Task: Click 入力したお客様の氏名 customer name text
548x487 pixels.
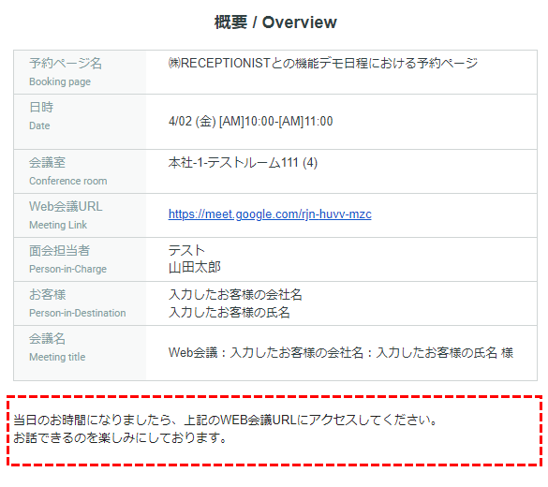Action: point(230,312)
